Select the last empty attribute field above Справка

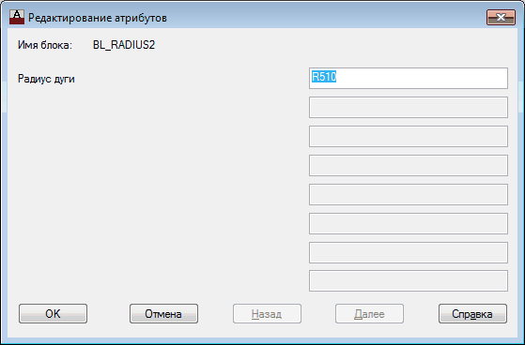[x=409, y=281]
